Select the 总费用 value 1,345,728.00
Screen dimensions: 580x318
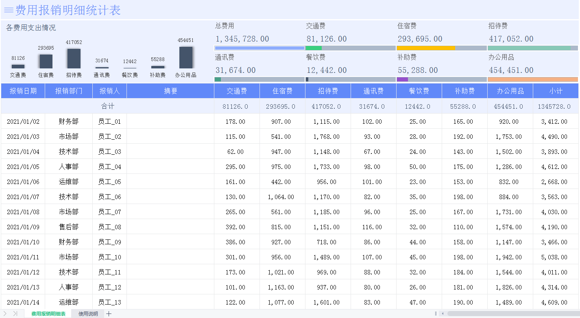pos(242,39)
